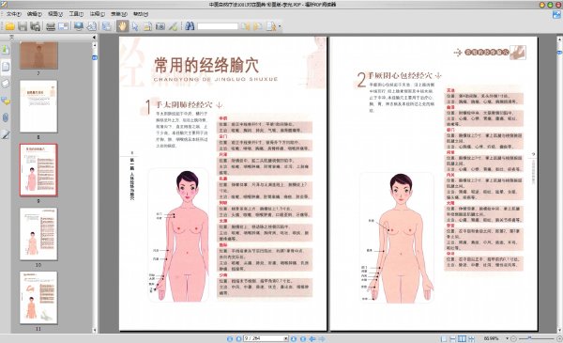Click the previous view blue arrow
Image resolution: width=563 pixels, height=343 pixels.
[312, 338]
